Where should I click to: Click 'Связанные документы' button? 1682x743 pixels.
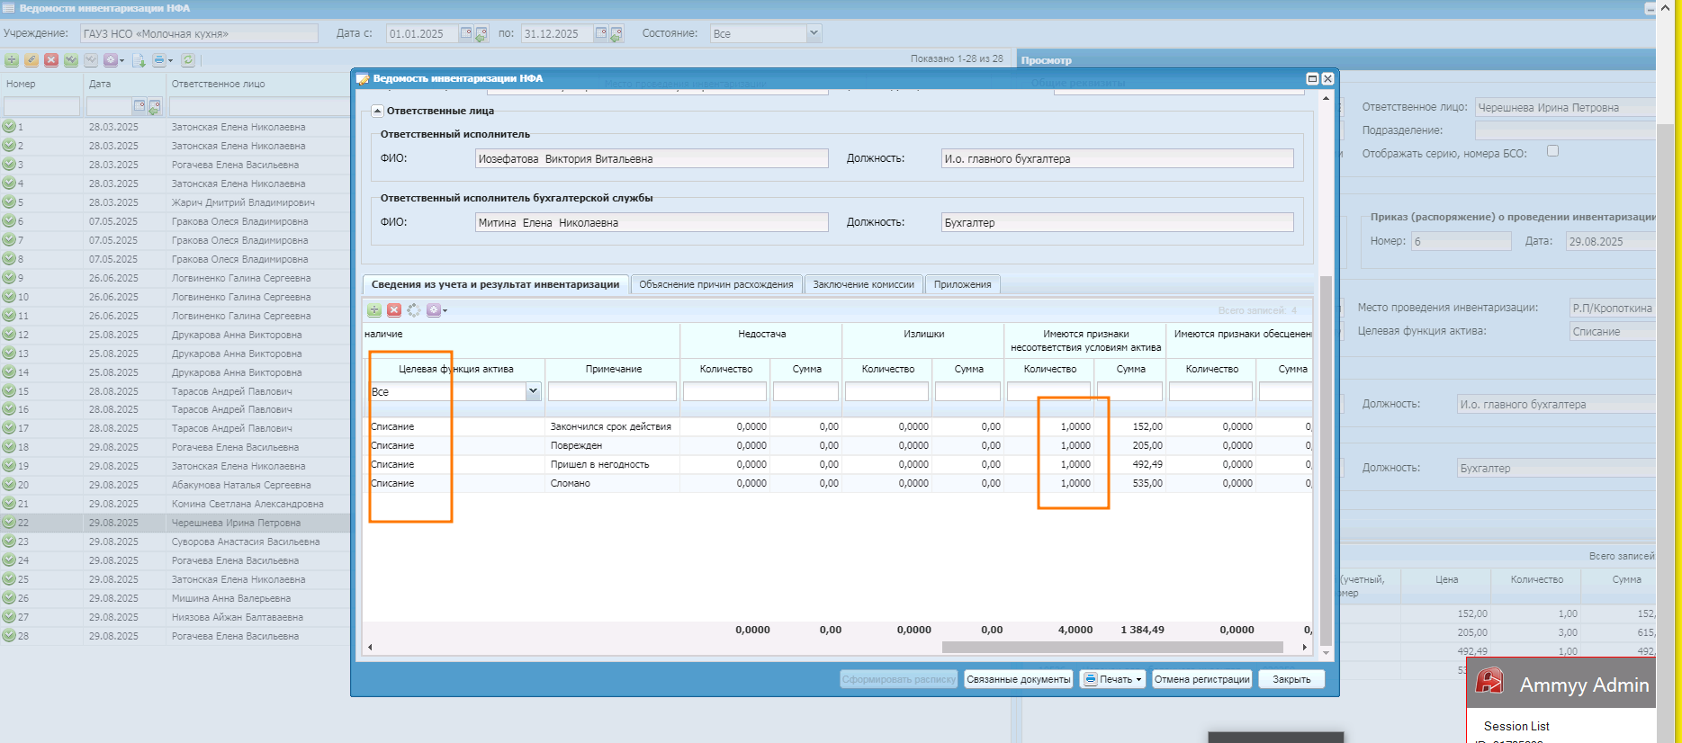tap(1019, 679)
